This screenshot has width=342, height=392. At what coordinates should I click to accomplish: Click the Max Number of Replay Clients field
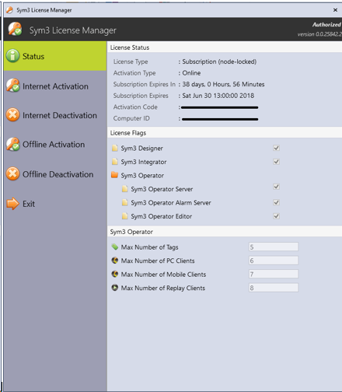(x=274, y=288)
